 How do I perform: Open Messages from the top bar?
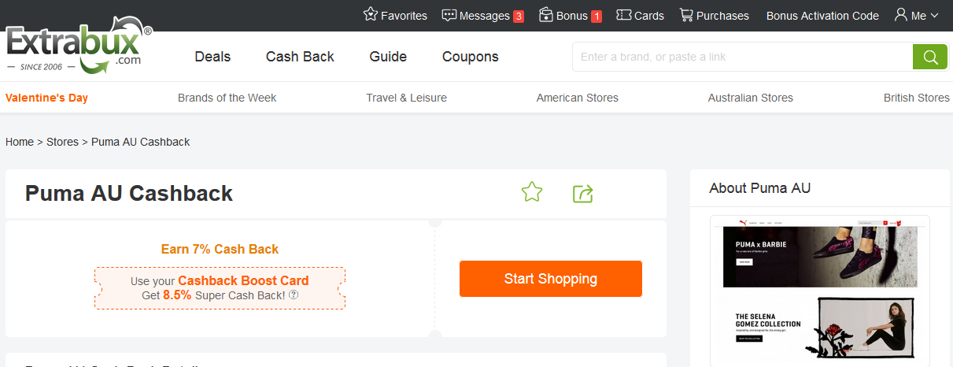tap(449, 15)
